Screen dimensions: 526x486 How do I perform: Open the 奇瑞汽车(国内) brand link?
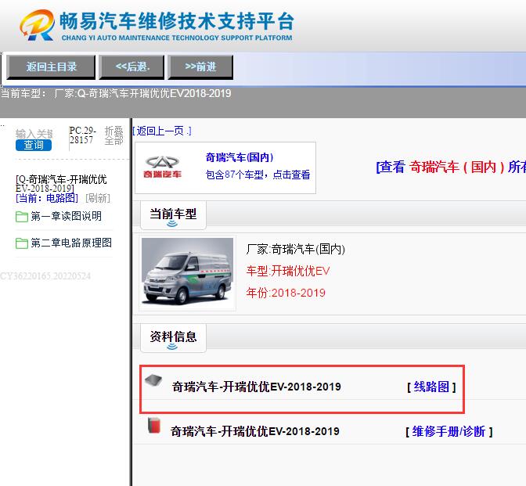click(x=240, y=157)
